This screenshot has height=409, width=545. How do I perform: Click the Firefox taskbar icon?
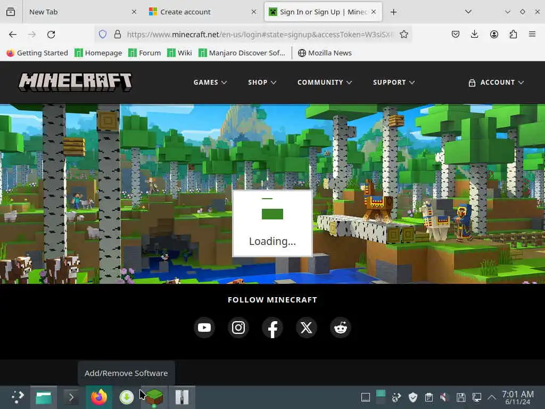99,397
